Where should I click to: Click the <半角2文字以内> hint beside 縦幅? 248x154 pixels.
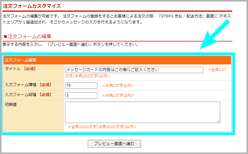(118, 95)
